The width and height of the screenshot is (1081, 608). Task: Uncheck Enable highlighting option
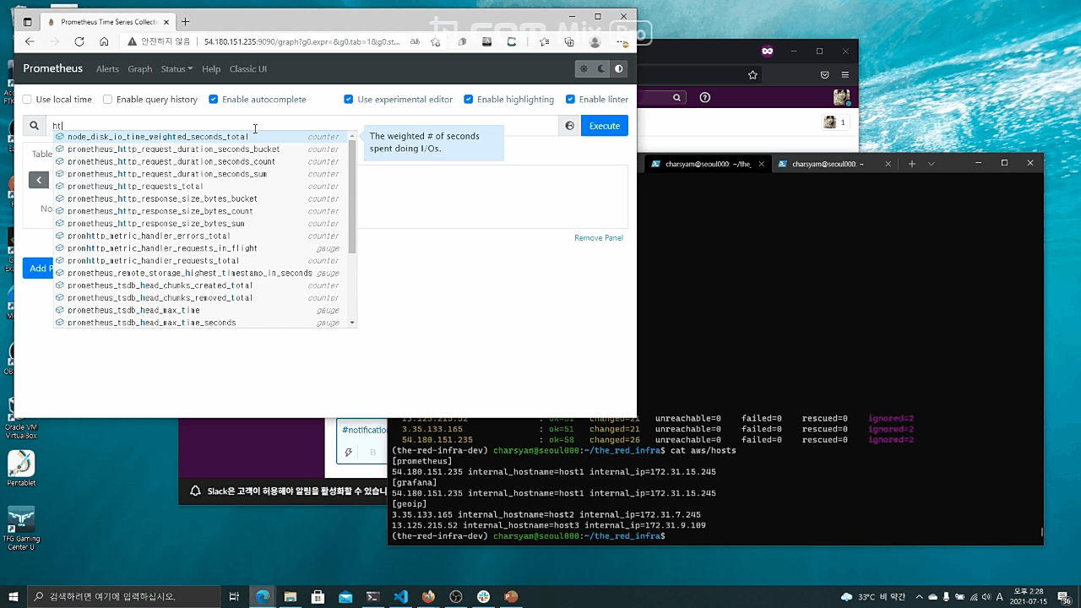(x=469, y=100)
